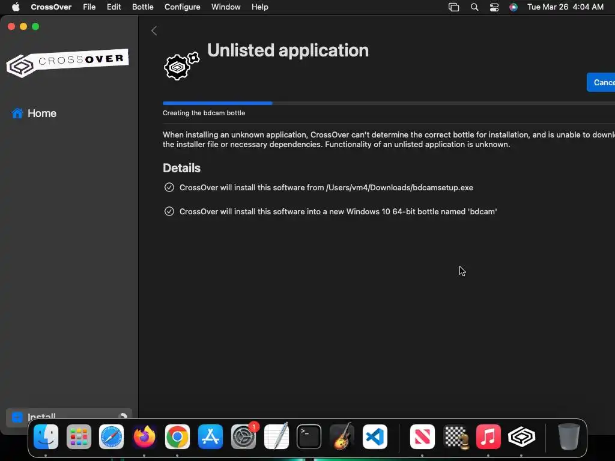Click the 'Unlisted application' title
Viewport: 615px width, 461px height.
(x=288, y=50)
